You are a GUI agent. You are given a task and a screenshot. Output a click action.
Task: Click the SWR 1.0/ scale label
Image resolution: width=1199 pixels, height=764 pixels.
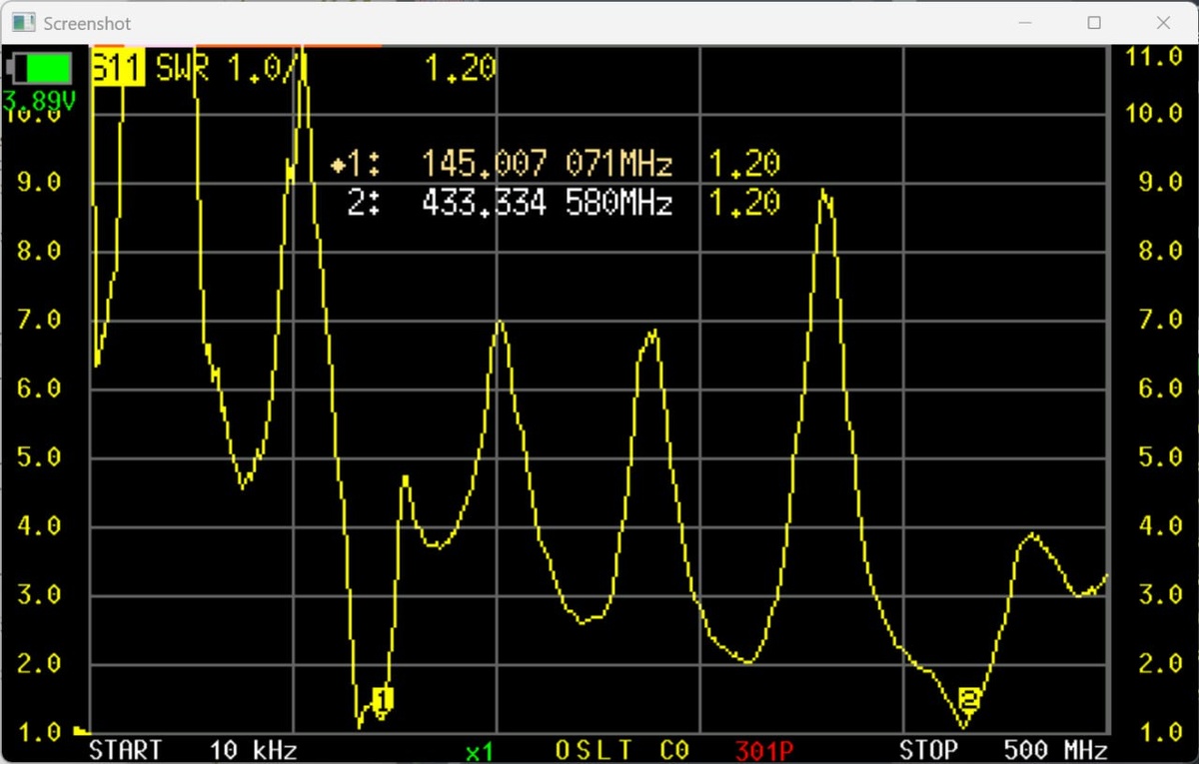click(x=227, y=68)
